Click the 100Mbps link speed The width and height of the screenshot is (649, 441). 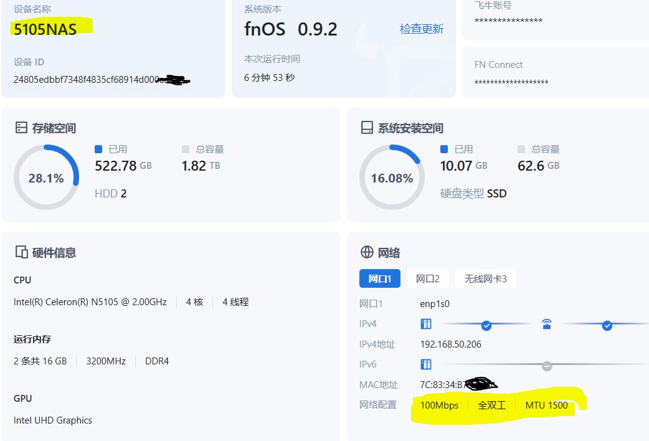click(x=439, y=405)
